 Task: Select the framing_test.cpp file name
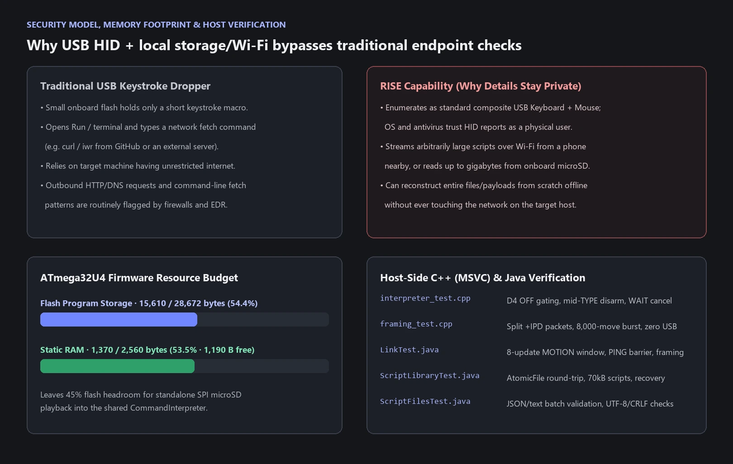coord(416,324)
